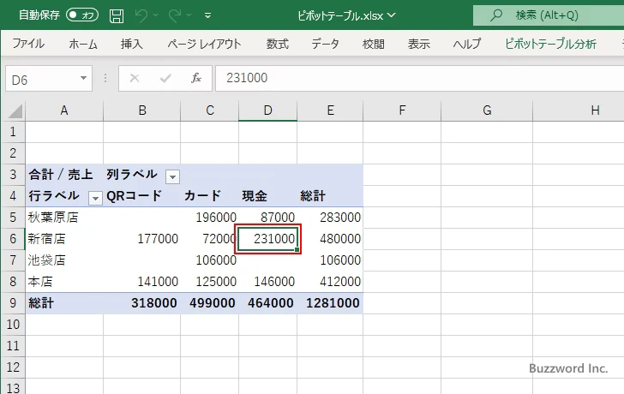Click grand total cell 499000
The image size is (624, 394).
[x=210, y=303]
